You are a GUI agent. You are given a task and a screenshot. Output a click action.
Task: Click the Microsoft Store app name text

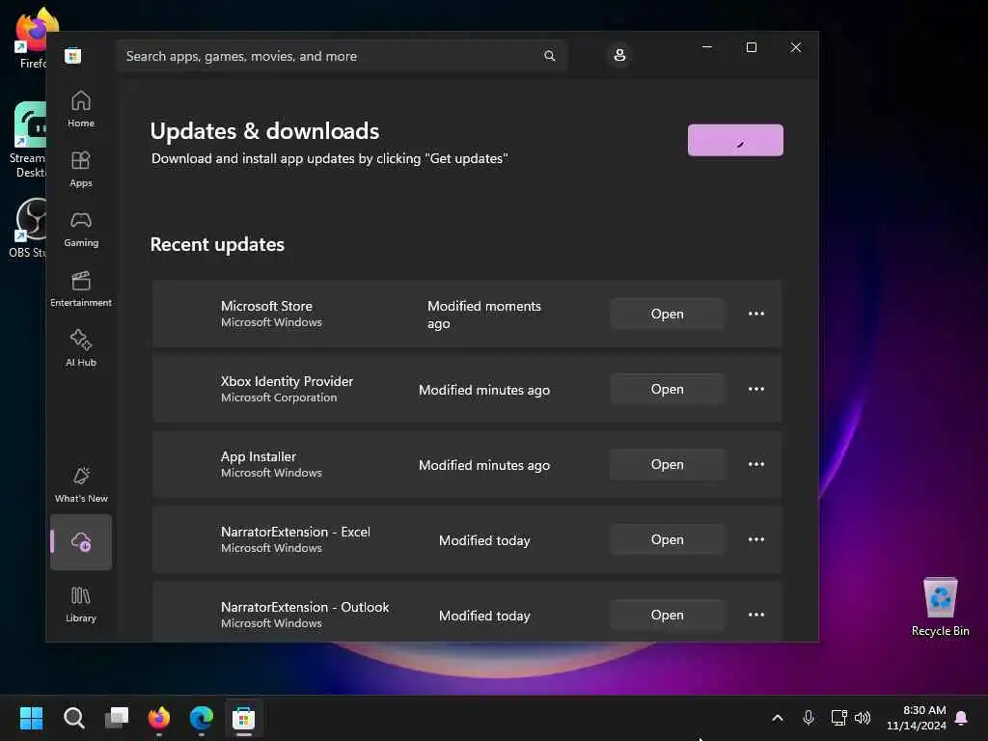coord(266,306)
